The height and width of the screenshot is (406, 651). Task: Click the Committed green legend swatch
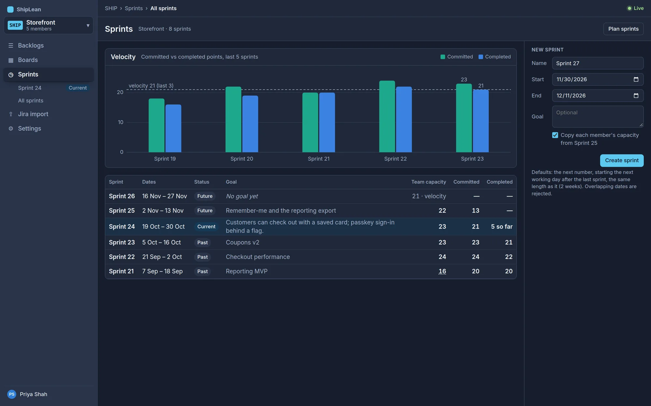point(443,57)
